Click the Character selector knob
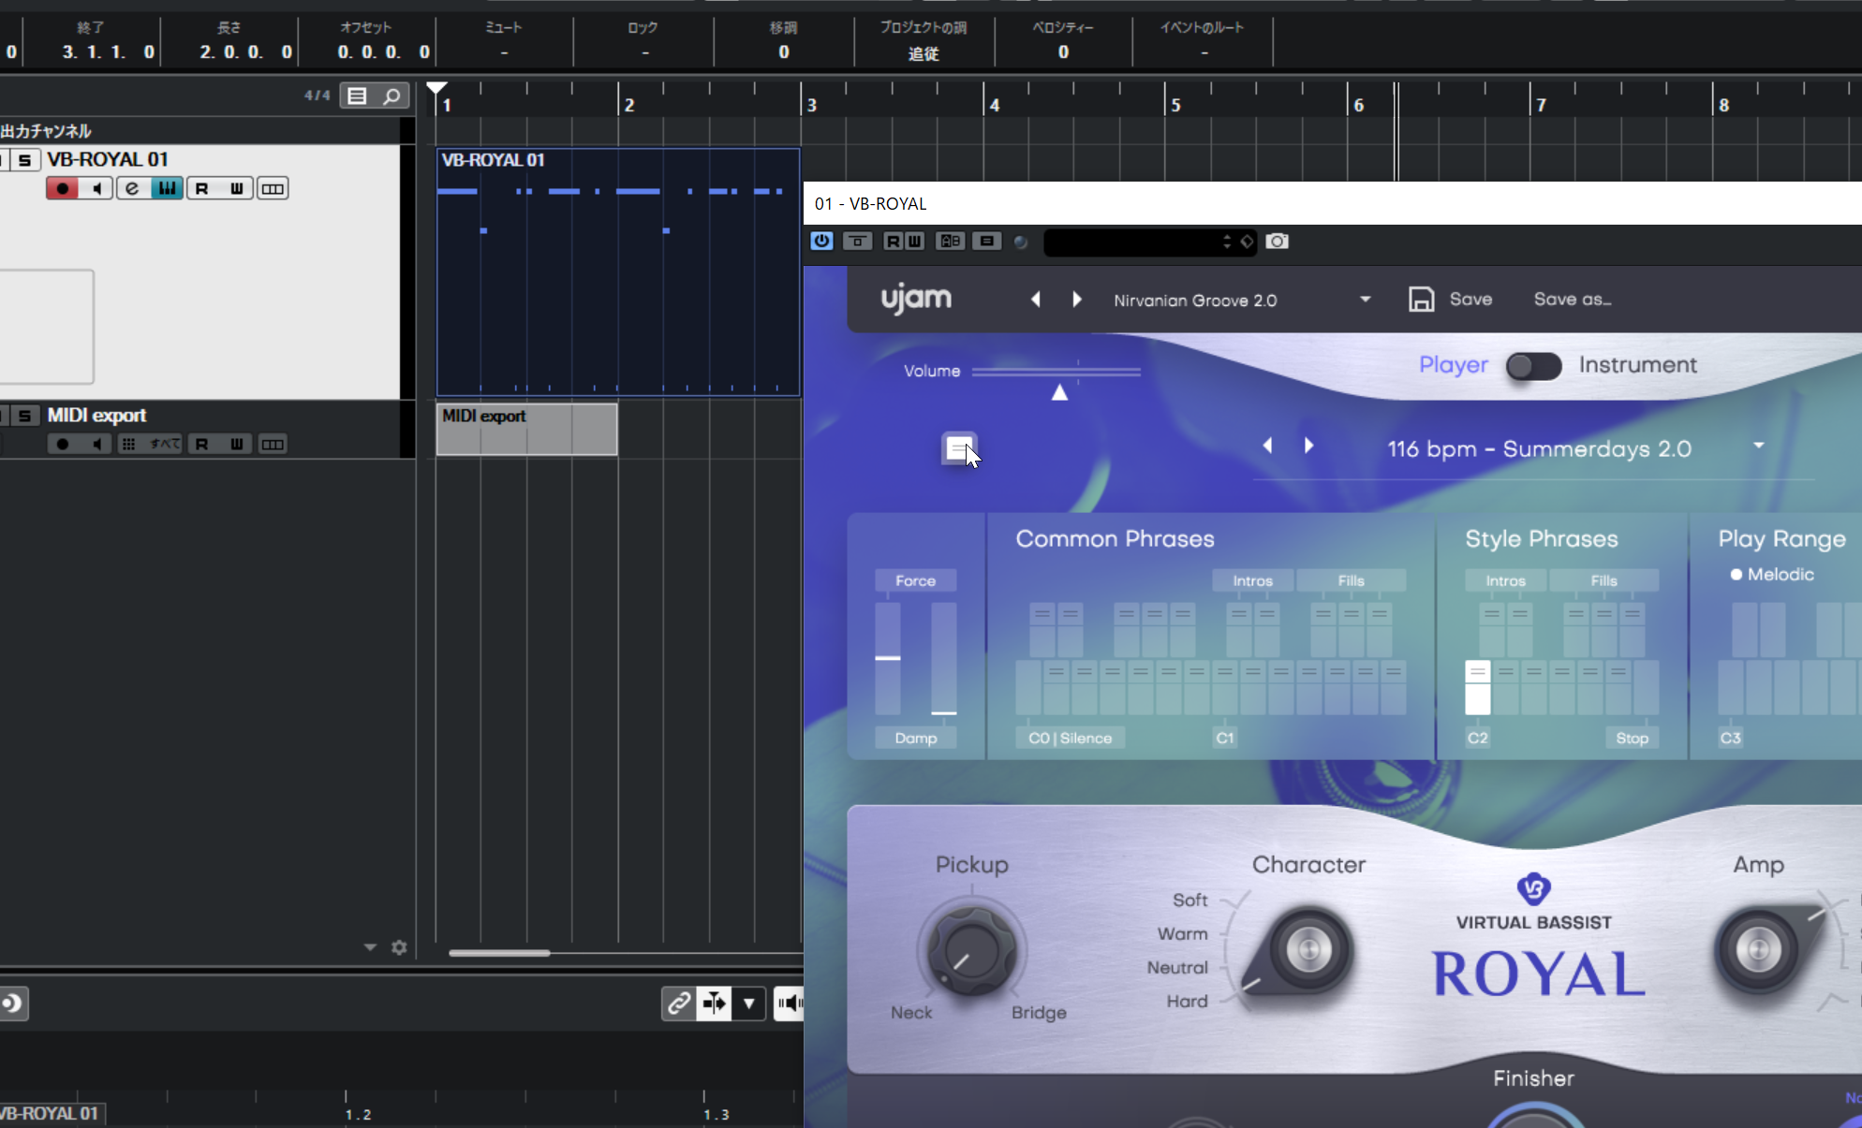 (x=1308, y=950)
